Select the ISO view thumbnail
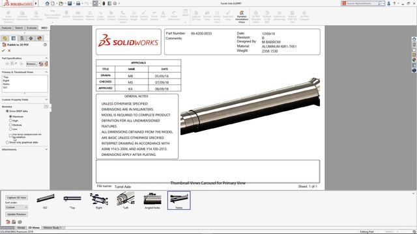This screenshot has height=234, width=417. [45, 200]
